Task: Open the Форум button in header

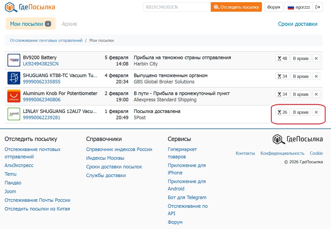Action: point(274,7)
